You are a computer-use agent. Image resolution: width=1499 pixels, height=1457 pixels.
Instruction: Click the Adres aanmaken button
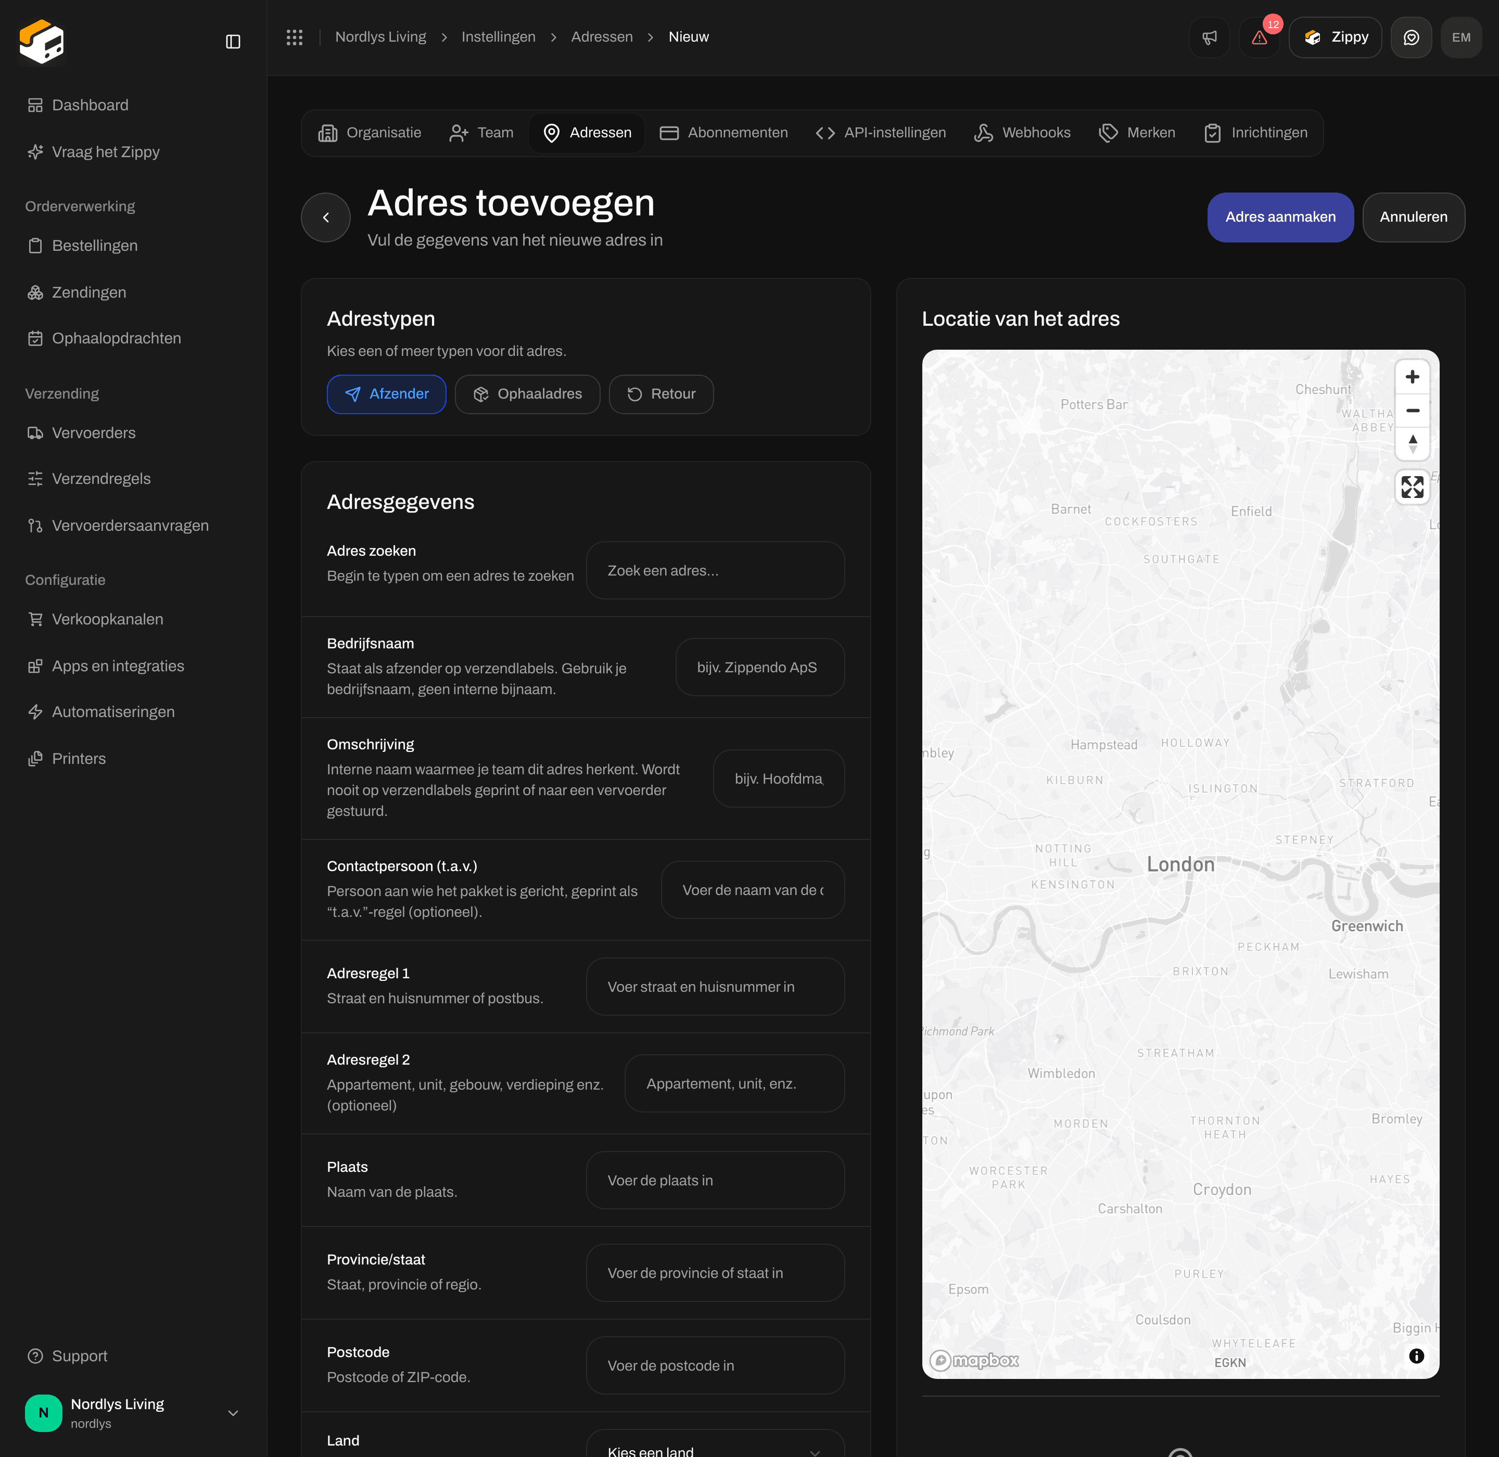pos(1280,218)
